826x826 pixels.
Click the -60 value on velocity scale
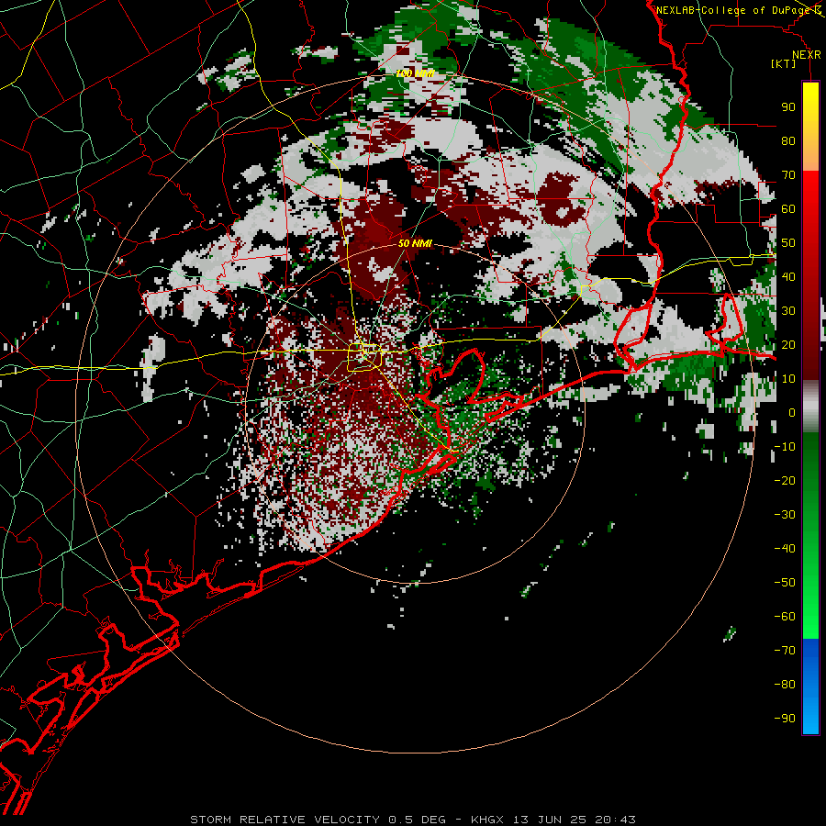[785, 617]
